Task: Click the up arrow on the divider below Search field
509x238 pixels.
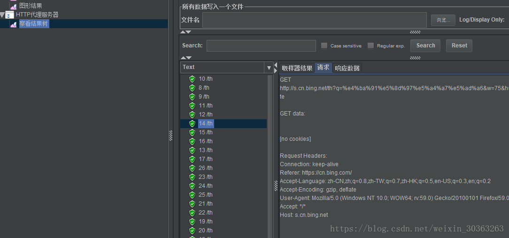Action: click(x=183, y=58)
